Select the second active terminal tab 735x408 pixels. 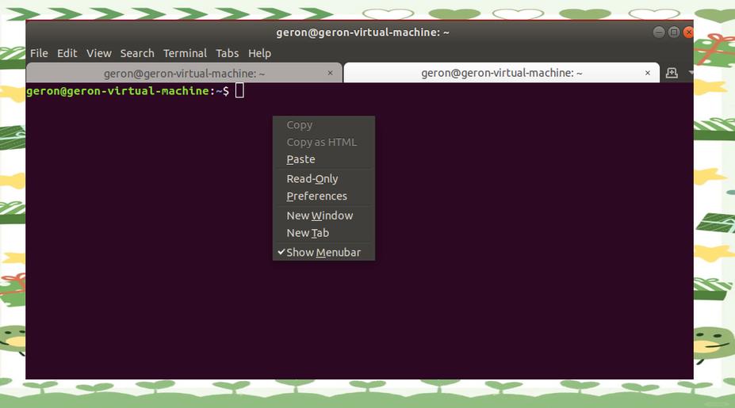[x=502, y=73]
